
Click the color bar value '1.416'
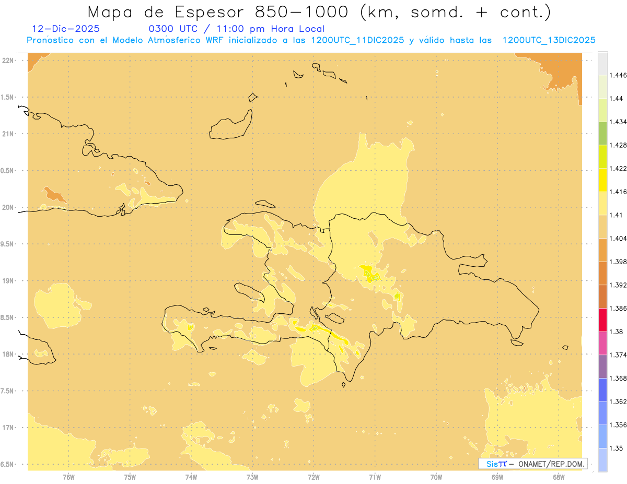tap(618, 192)
